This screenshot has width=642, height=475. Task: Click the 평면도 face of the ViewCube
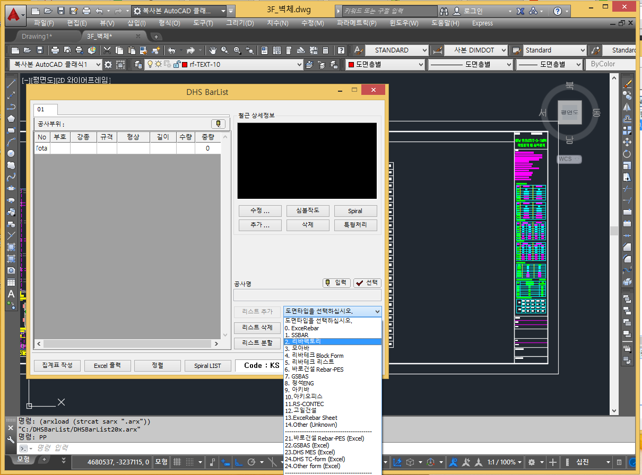(x=569, y=112)
